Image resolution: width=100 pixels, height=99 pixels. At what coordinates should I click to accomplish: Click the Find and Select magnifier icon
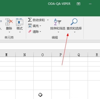[74, 22]
